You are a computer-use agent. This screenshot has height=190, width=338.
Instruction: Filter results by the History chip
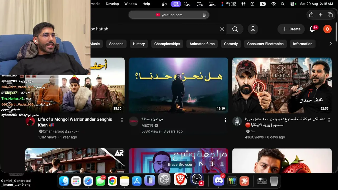pyautogui.click(x=139, y=44)
